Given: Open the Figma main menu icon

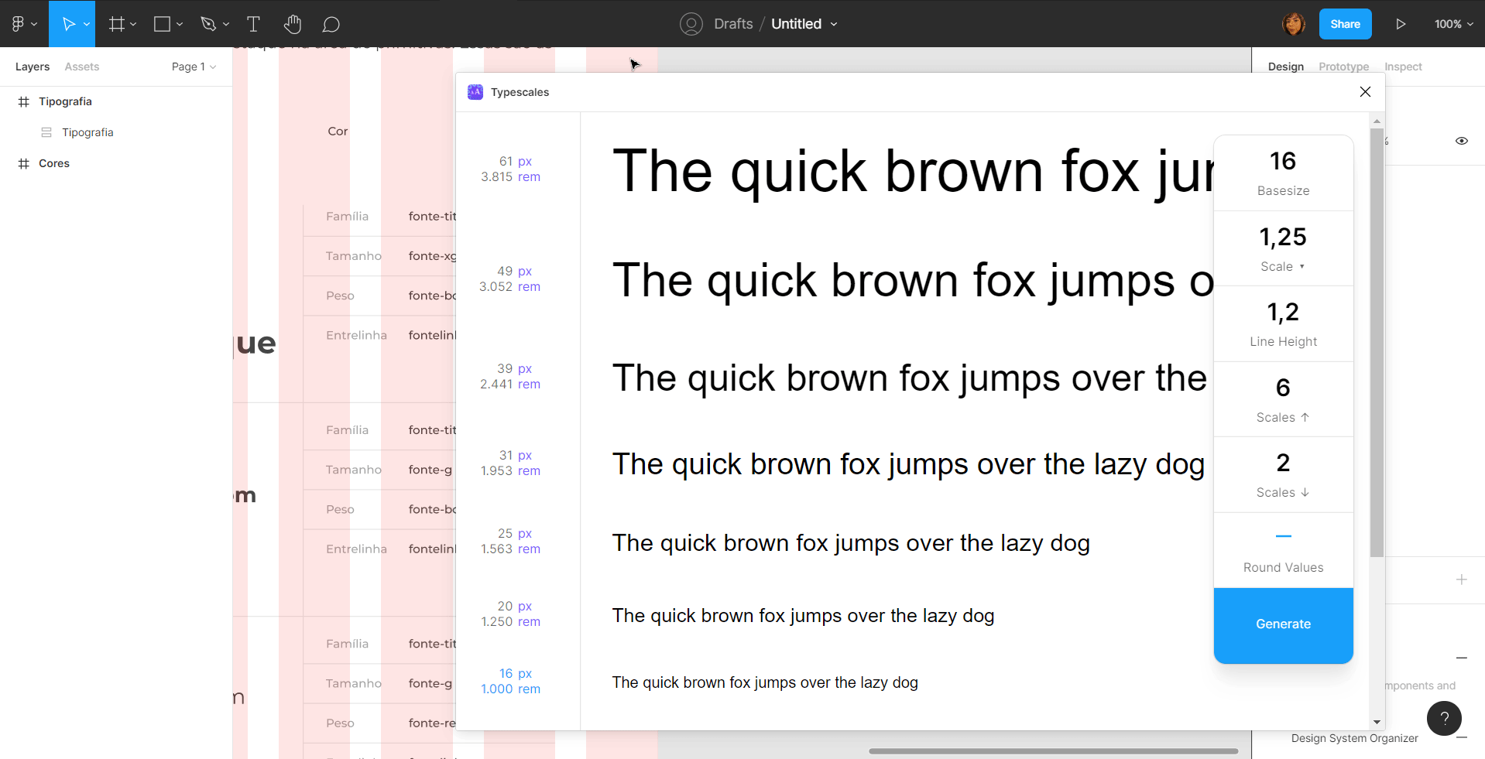Looking at the screenshot, I should coord(19,24).
